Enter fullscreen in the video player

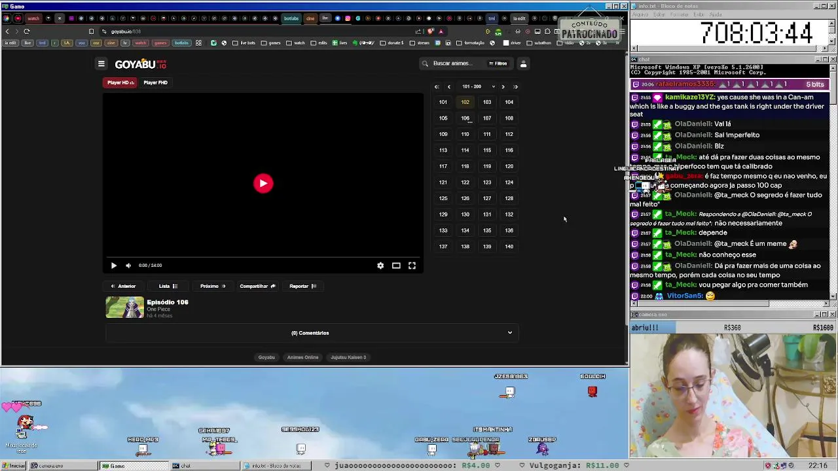click(412, 266)
